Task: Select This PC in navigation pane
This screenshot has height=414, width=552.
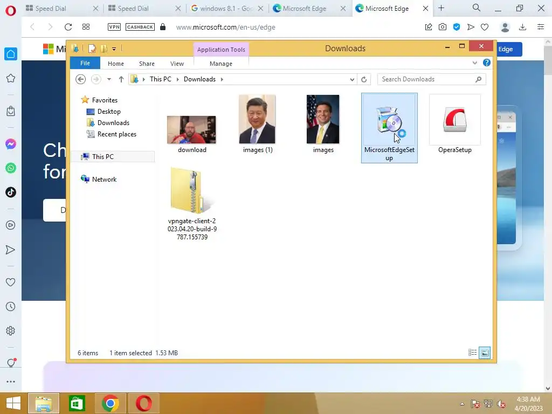Action: click(x=113, y=157)
